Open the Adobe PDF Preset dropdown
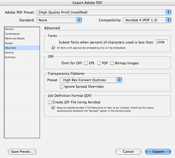 (x=104, y=12)
